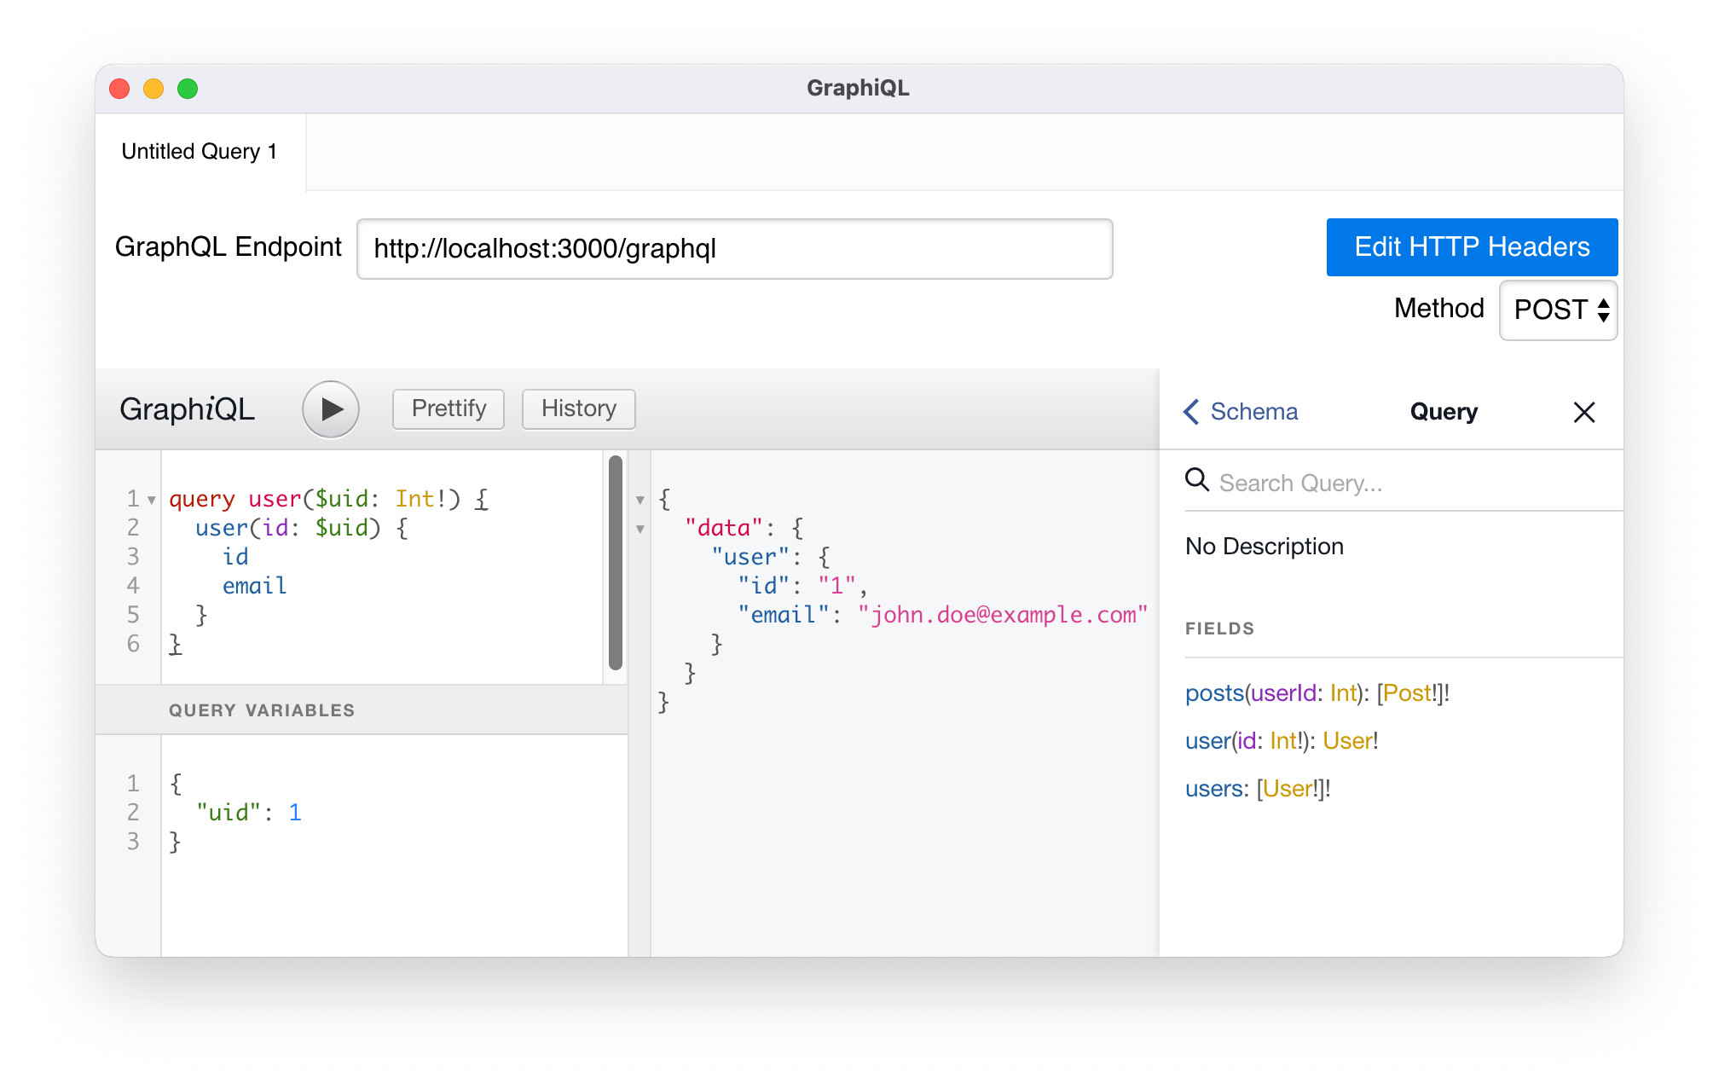Open the posts field documentation
The image size is (1719, 1083).
point(1214,693)
